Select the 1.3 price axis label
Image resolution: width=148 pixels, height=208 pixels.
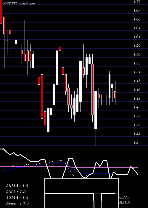click(x=136, y=142)
